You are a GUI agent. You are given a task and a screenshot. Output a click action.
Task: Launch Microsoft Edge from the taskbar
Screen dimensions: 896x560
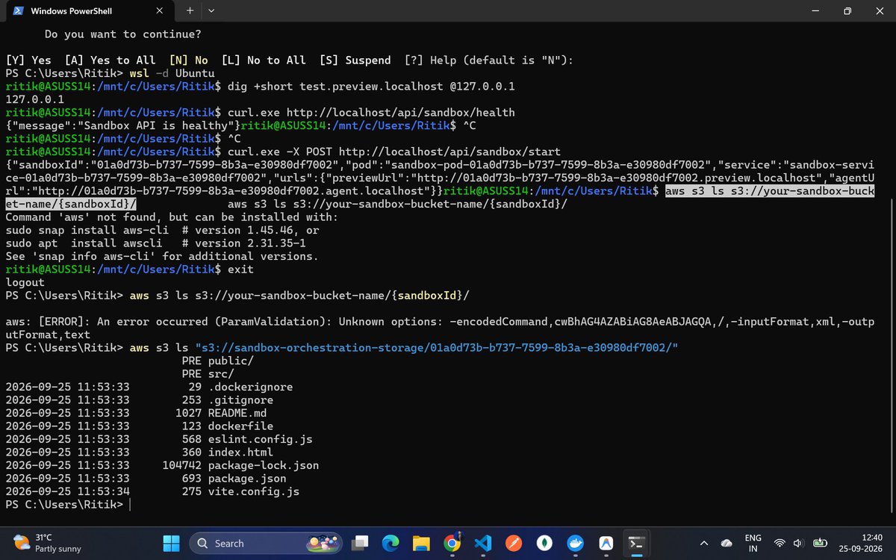[391, 543]
